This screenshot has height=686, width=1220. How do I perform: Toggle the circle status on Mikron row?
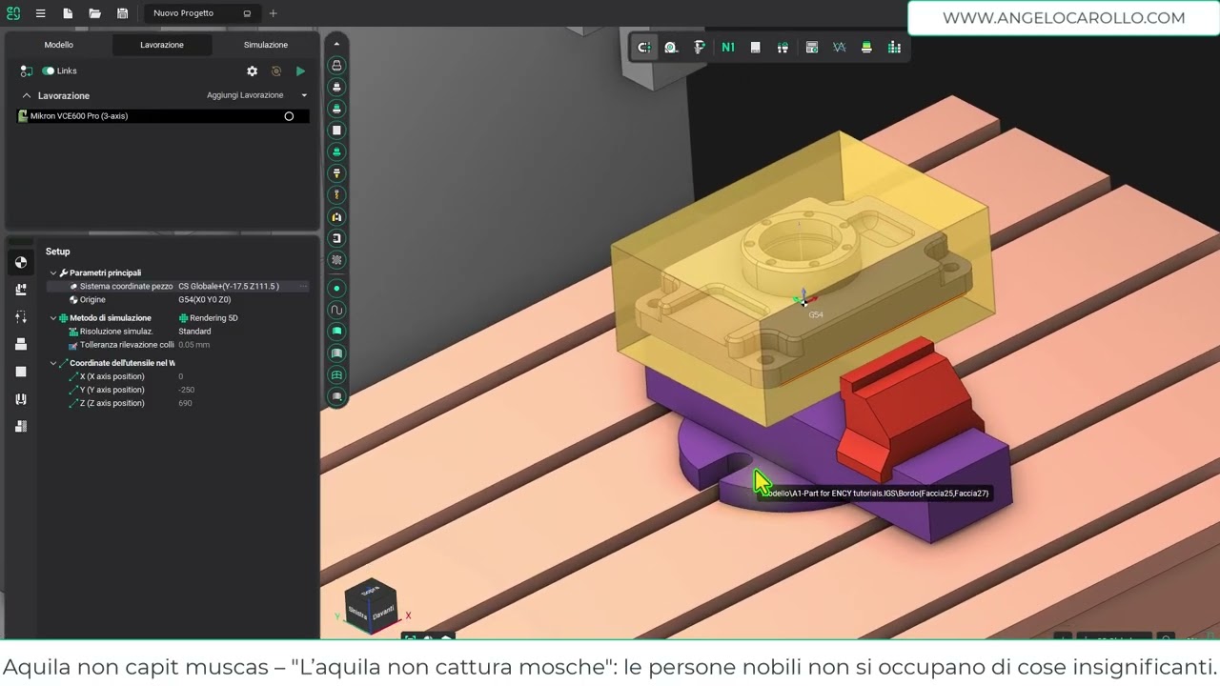(x=289, y=116)
